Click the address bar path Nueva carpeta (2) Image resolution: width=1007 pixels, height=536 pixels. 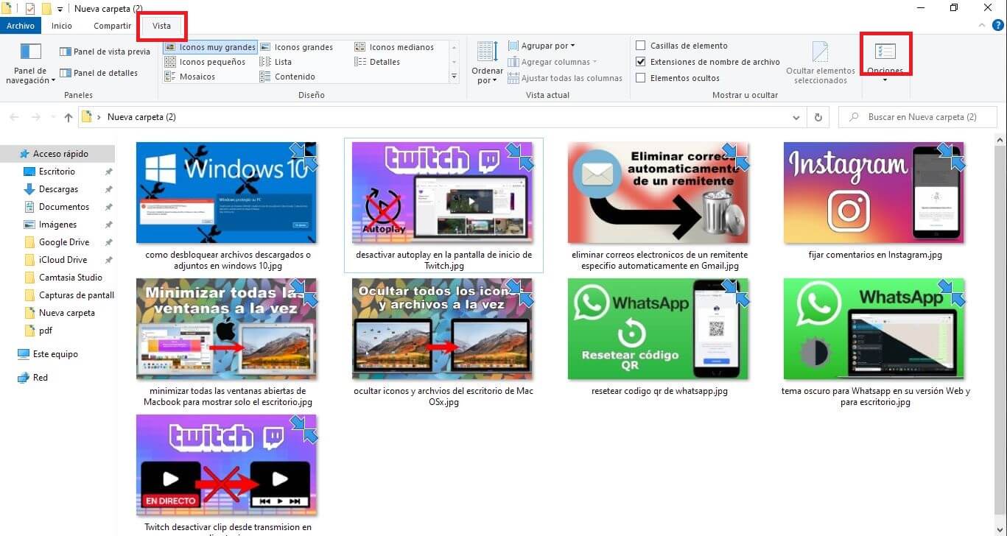pos(141,117)
